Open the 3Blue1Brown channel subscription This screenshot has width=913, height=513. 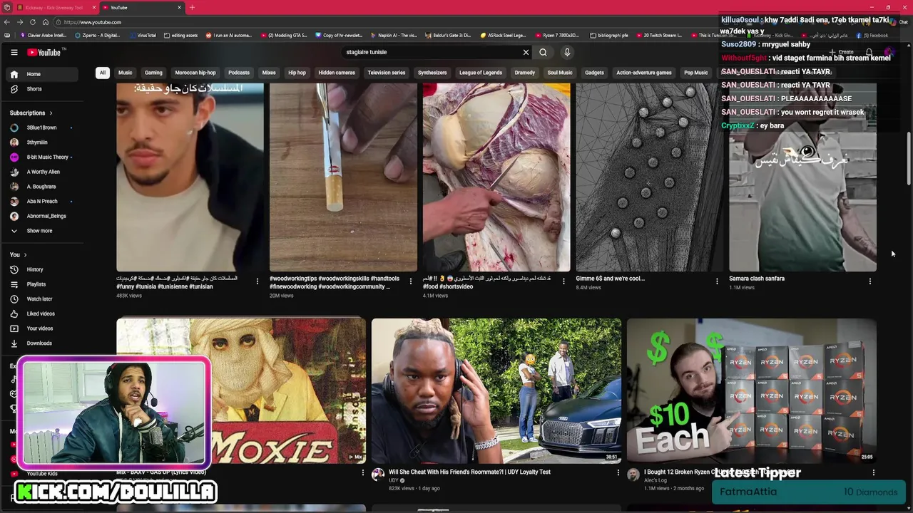coord(41,128)
